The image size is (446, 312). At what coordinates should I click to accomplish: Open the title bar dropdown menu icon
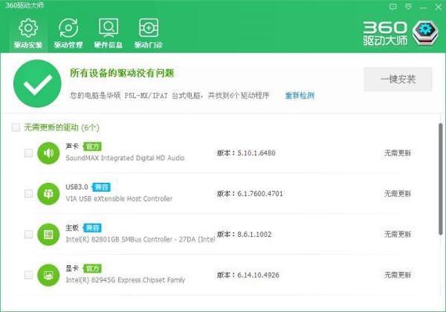click(x=408, y=7)
